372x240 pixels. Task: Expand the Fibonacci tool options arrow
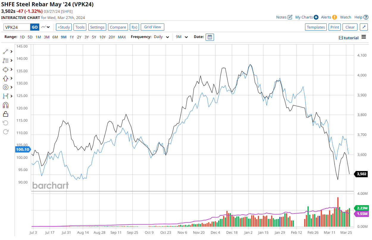pyautogui.click(x=11, y=60)
